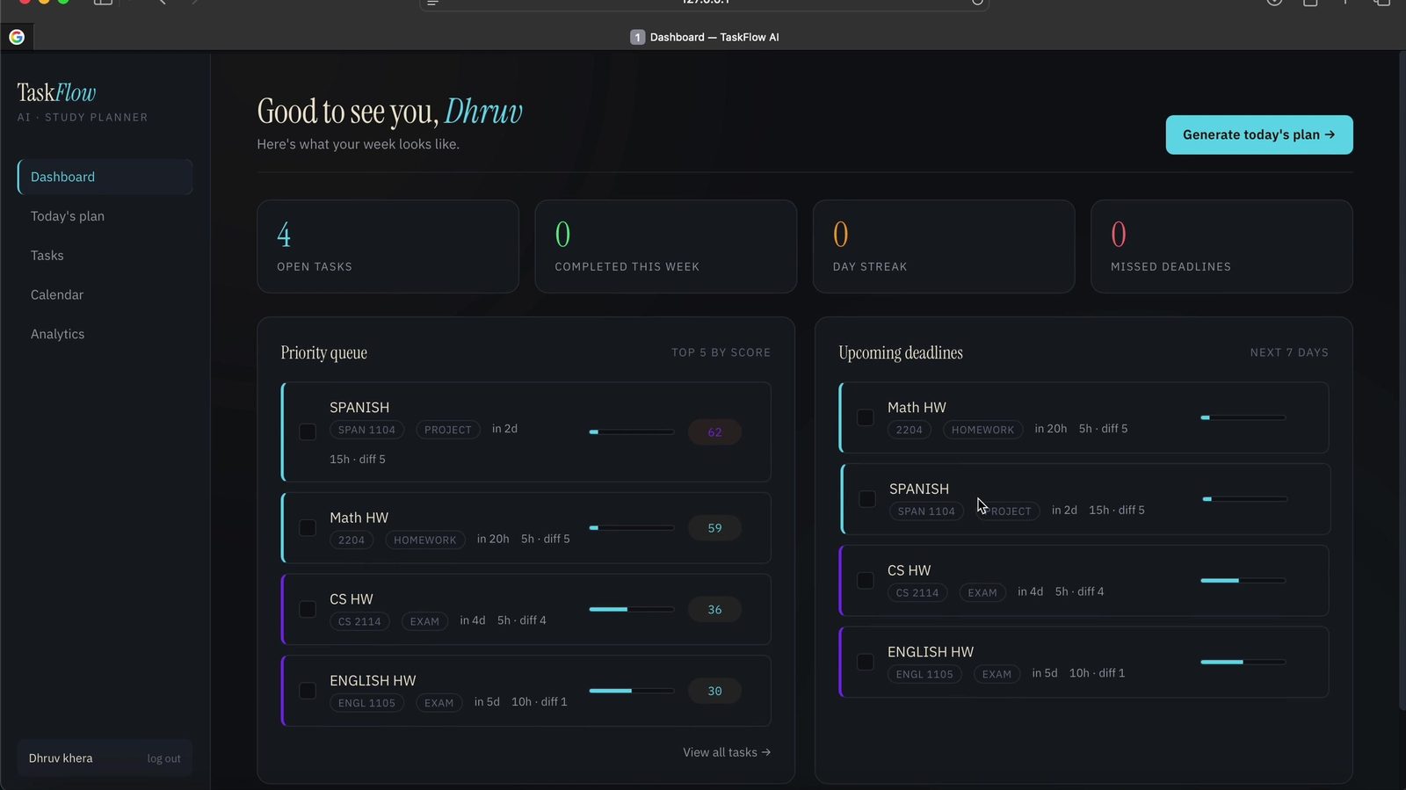Click the SPAN 1104 tag in the Priority queue
The width and height of the screenshot is (1406, 790).
pyautogui.click(x=366, y=430)
